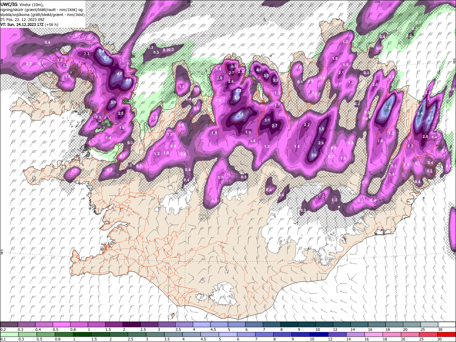Select the 'VT: Sun. 24.12.2023 17Z (+56 h)' line

point(29,25)
